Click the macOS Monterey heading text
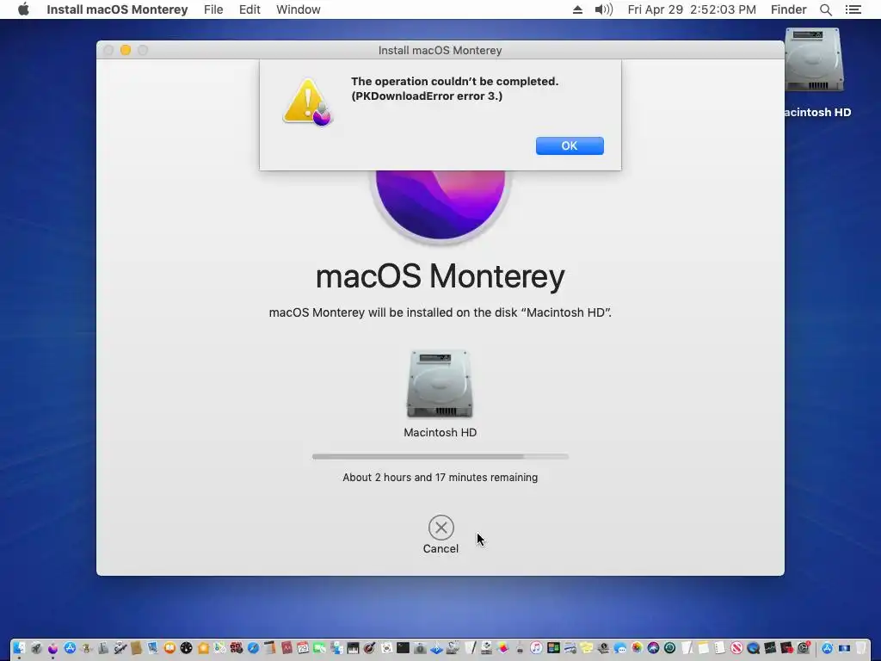The height and width of the screenshot is (661, 881). coord(440,276)
